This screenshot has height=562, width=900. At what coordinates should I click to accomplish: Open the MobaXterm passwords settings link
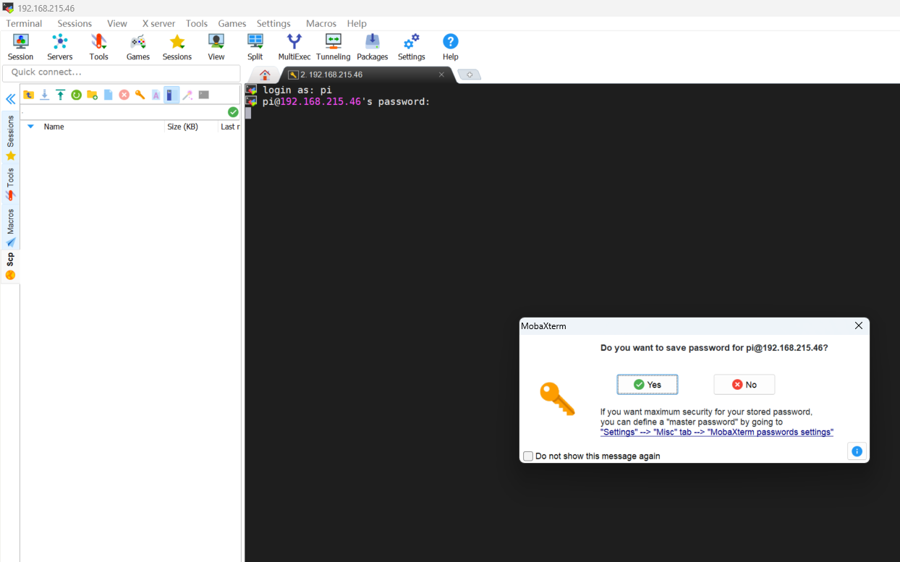[717, 432]
